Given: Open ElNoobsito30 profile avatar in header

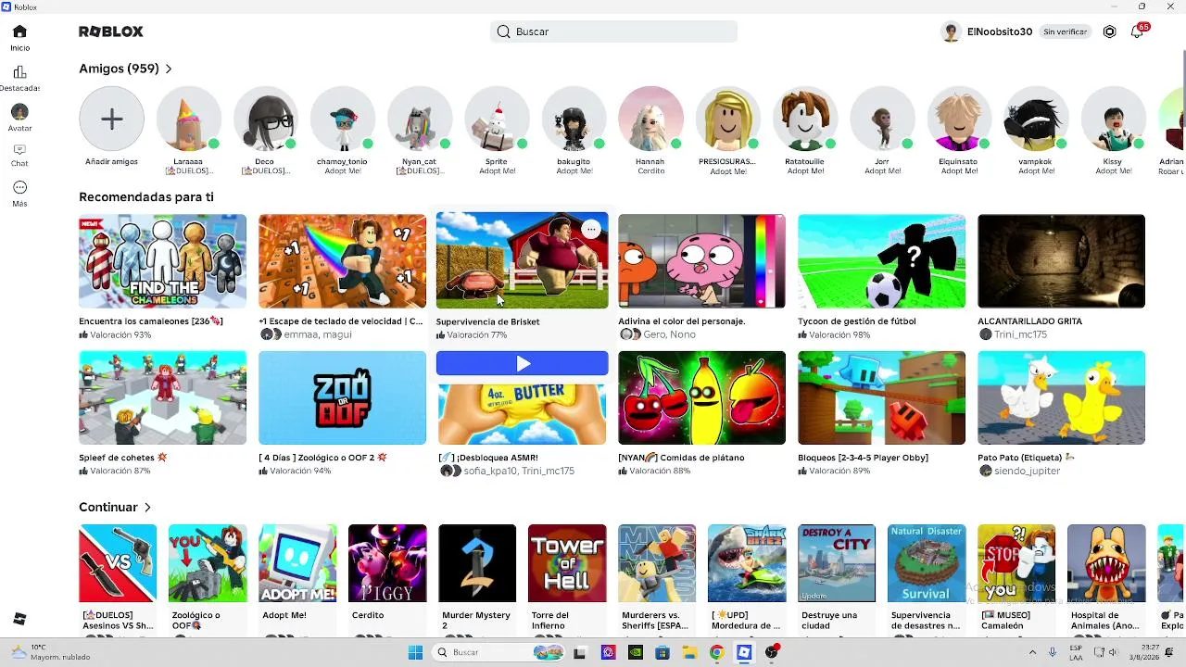Looking at the screenshot, I should pos(951,31).
